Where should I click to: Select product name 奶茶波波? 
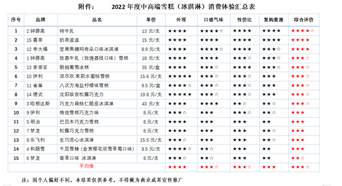click(69, 40)
